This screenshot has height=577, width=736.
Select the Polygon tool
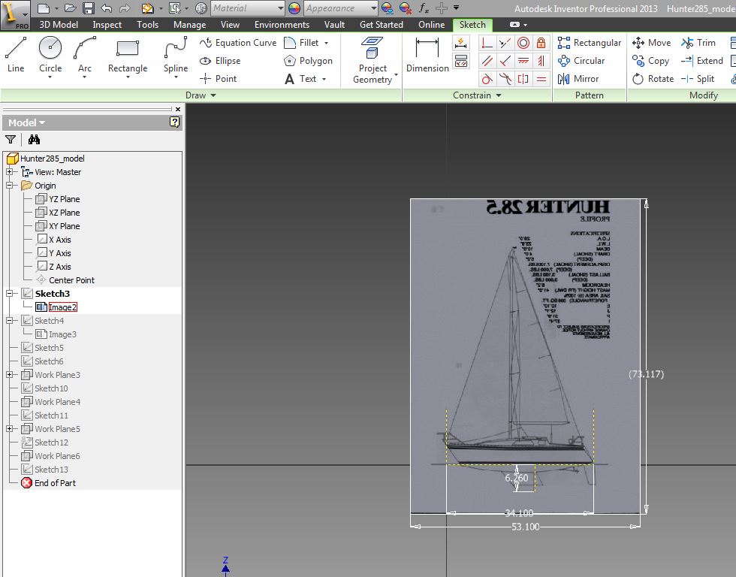[309, 61]
